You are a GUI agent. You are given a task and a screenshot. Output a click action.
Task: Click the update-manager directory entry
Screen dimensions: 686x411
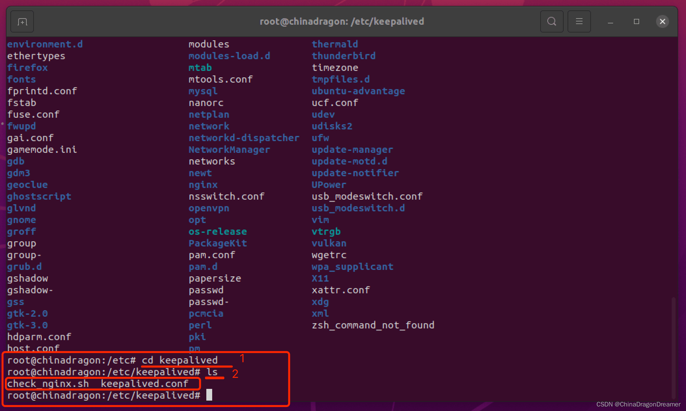(352, 150)
